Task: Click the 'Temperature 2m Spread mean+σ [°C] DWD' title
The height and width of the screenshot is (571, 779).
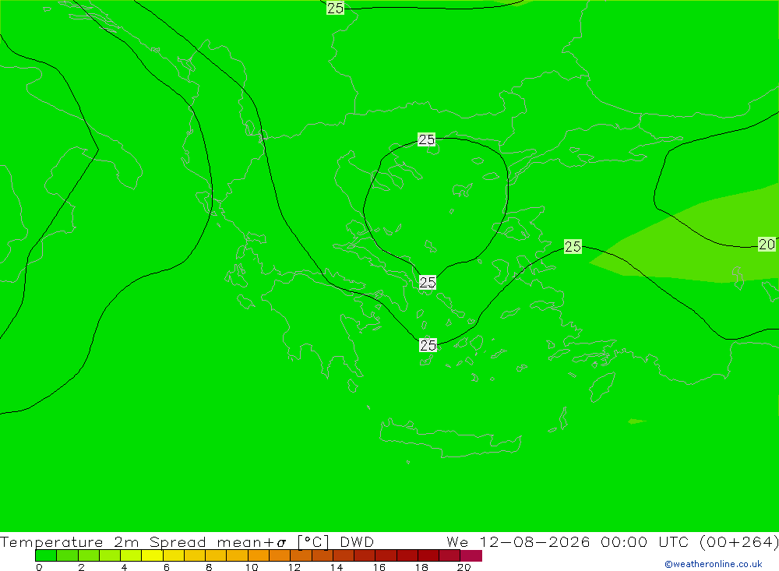Action: point(187,541)
